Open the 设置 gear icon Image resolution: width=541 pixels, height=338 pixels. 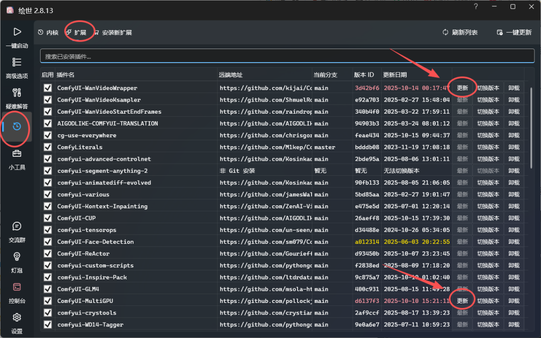(17, 317)
